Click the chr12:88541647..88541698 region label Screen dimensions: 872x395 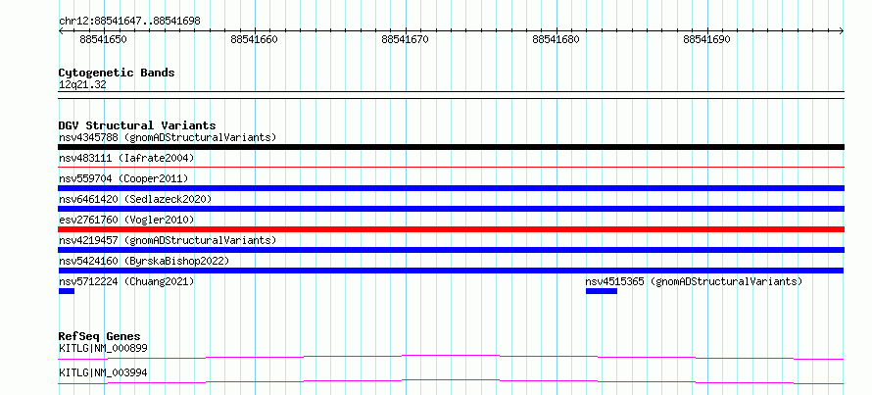129,22
